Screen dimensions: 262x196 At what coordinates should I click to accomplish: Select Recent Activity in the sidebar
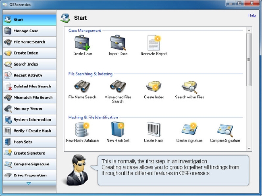coord(28,75)
